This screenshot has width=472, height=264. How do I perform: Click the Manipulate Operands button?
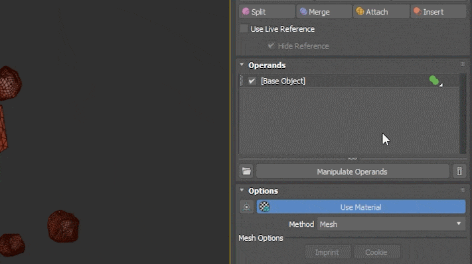point(353,171)
